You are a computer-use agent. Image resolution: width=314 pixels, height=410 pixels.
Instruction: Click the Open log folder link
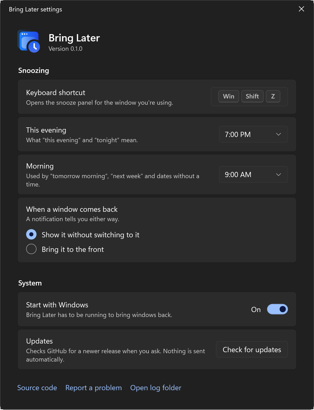(x=156, y=388)
